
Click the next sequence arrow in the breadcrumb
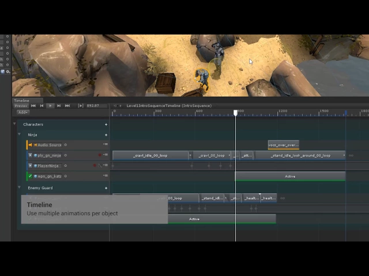click(x=121, y=106)
